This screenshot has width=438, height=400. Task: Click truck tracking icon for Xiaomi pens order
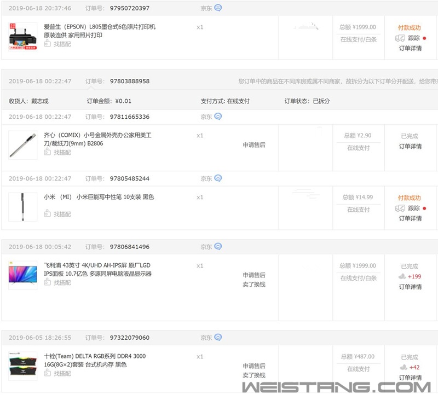[400, 208]
